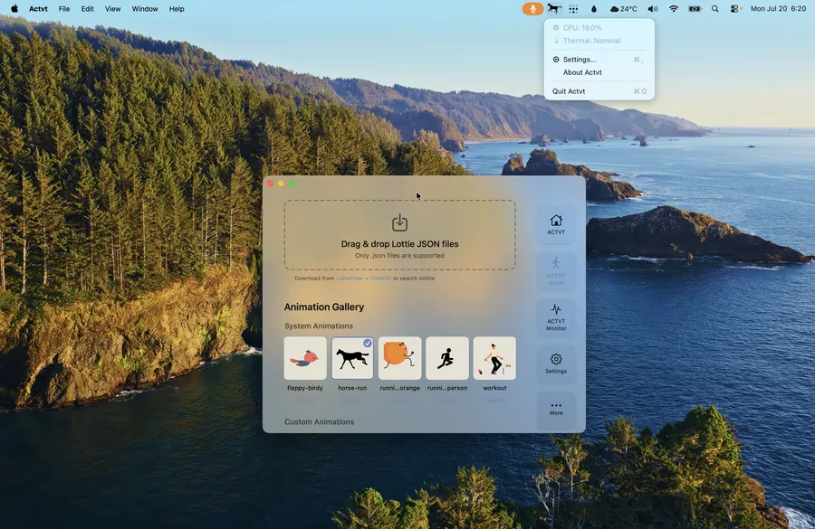Screen dimensions: 815x529
Task: Open the Window menu
Action: tap(145, 9)
